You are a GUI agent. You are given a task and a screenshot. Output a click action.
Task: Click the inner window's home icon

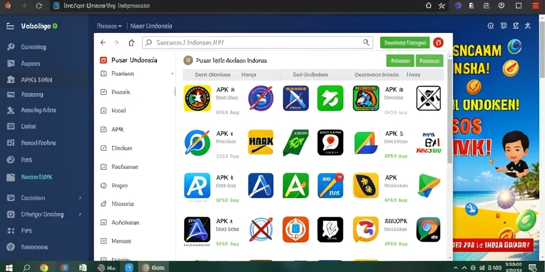click(x=131, y=42)
